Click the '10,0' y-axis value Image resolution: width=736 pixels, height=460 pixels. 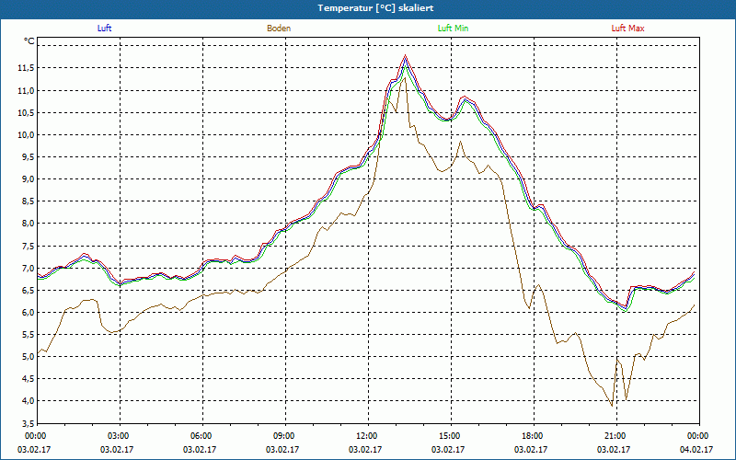pyautogui.click(x=26, y=135)
